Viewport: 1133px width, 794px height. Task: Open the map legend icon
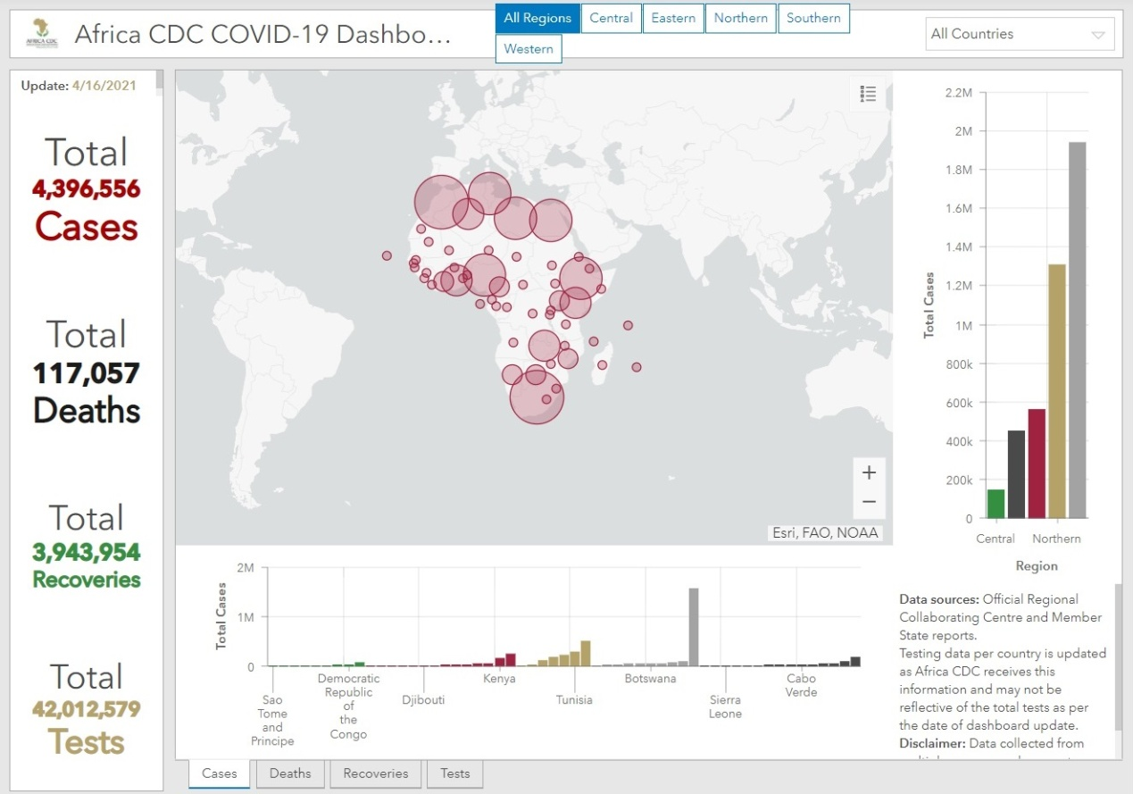[x=868, y=94]
